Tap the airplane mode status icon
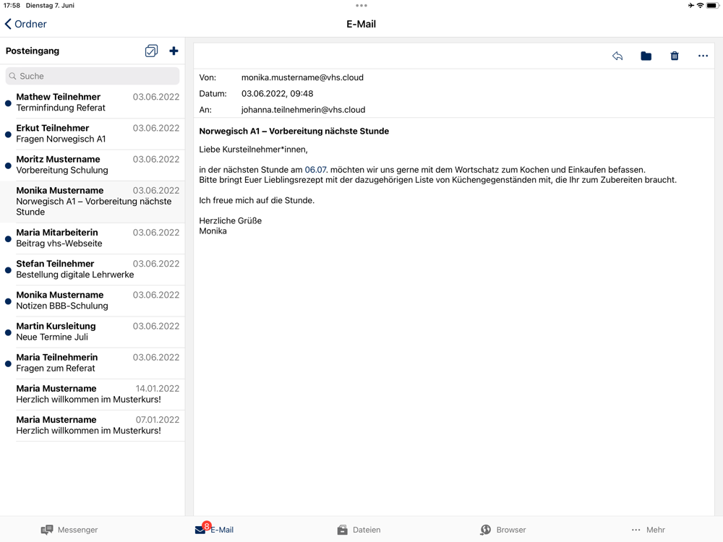The height and width of the screenshot is (542, 723). point(690,6)
